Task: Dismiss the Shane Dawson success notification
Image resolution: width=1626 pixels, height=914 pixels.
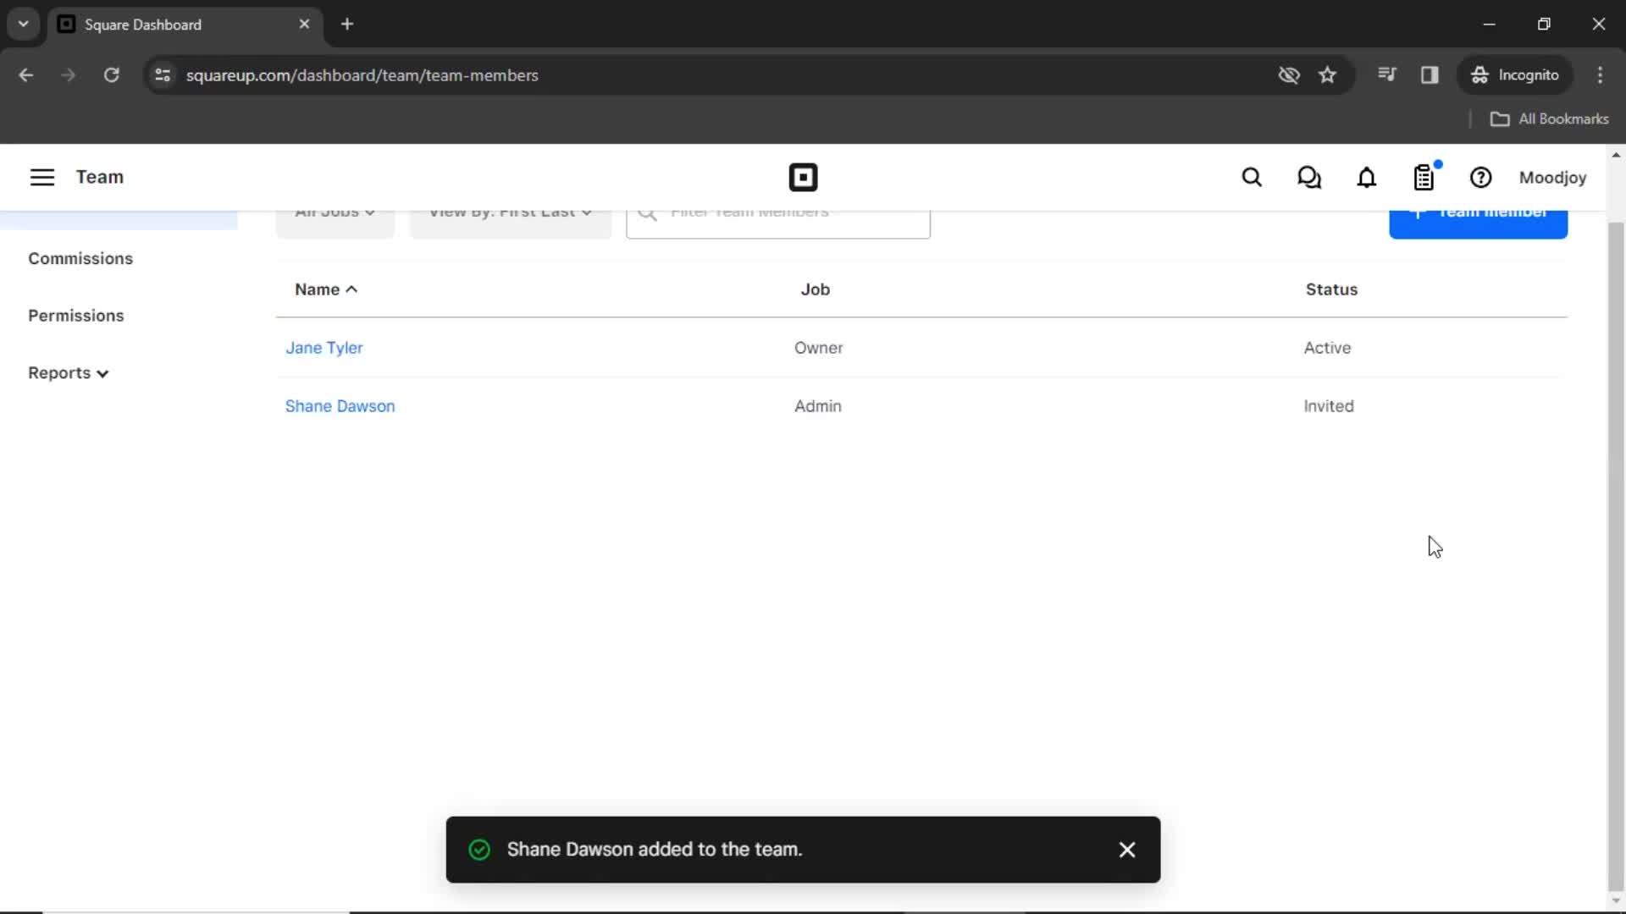Action: point(1127,850)
